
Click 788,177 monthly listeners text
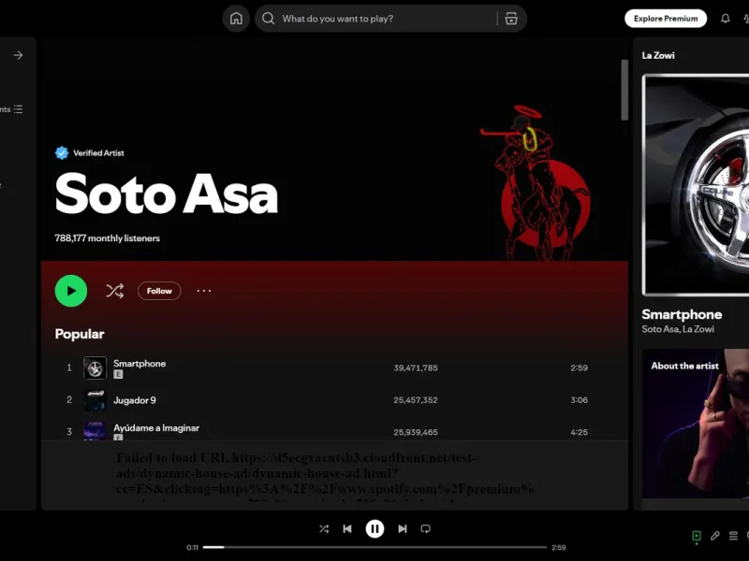pos(107,238)
